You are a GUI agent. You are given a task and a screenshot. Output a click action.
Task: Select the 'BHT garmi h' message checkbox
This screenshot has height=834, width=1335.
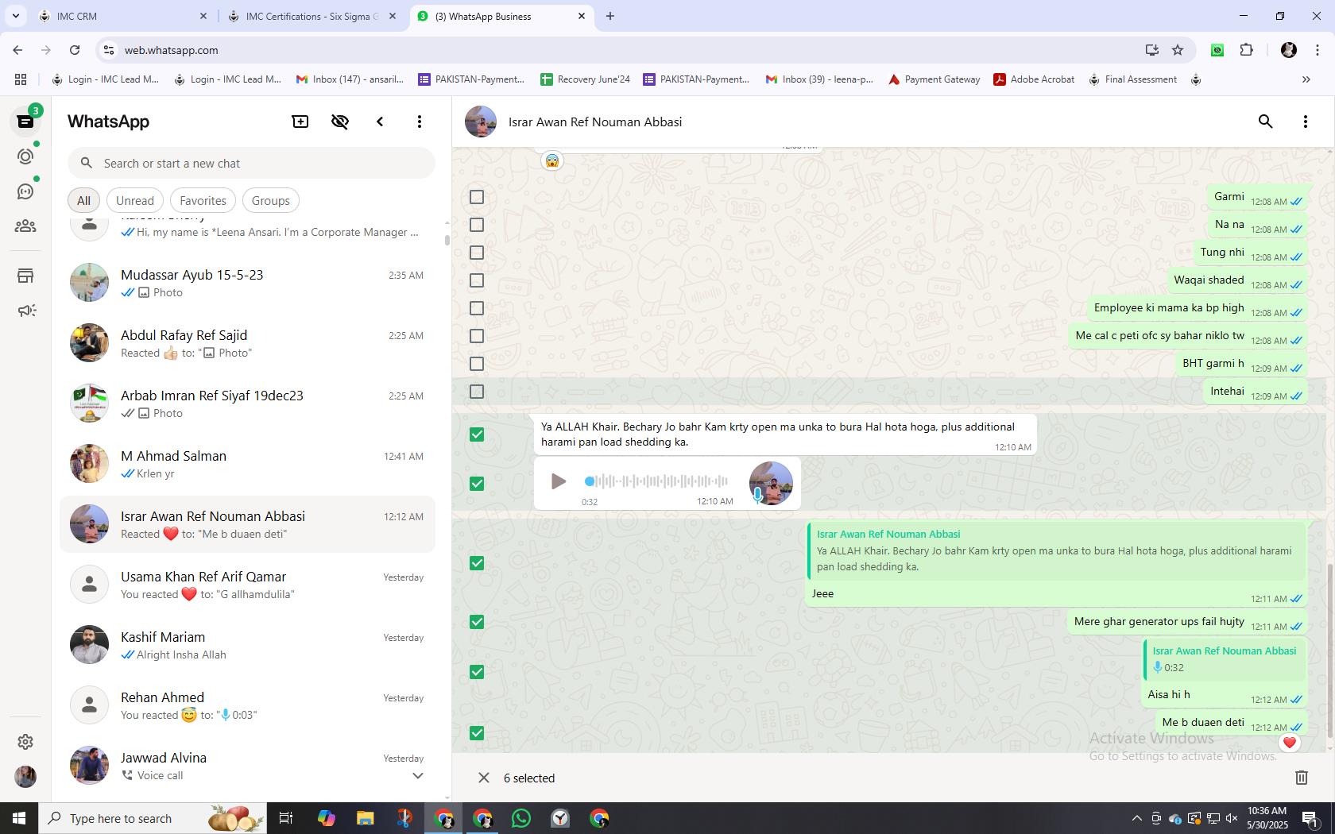point(477,364)
